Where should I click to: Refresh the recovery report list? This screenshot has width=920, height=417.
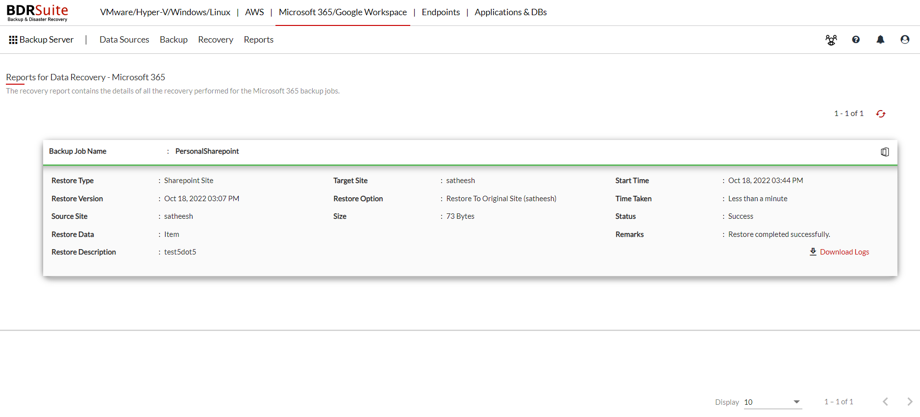click(881, 114)
